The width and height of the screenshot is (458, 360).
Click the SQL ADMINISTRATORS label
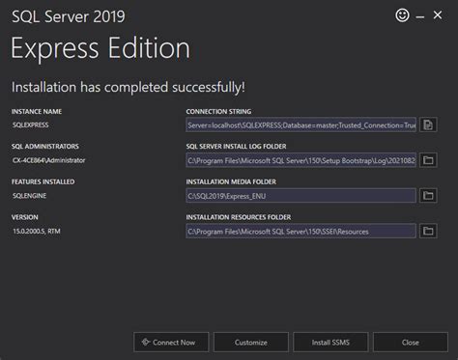tap(45, 147)
